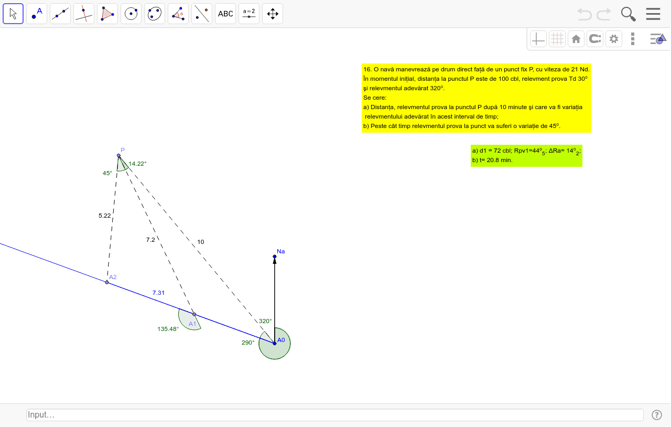Select the Point tool
Viewport: 671px width, 427px height.
[37, 14]
